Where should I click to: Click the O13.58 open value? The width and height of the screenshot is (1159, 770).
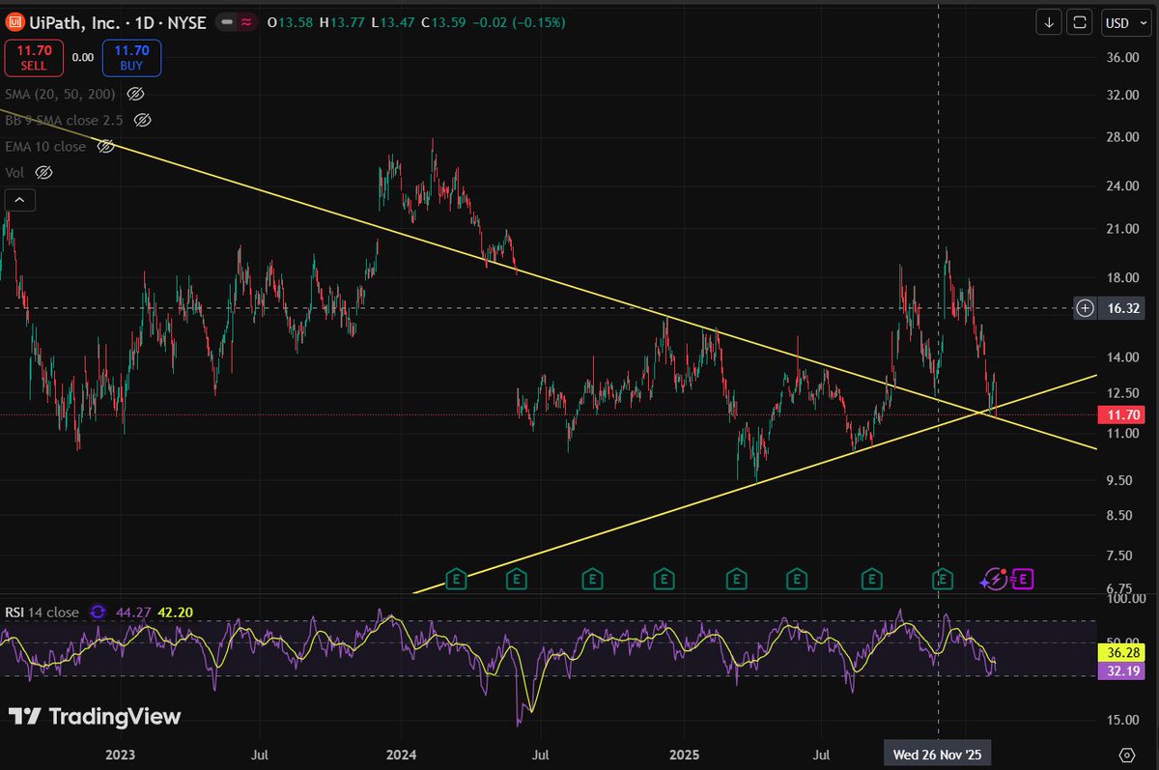click(288, 22)
